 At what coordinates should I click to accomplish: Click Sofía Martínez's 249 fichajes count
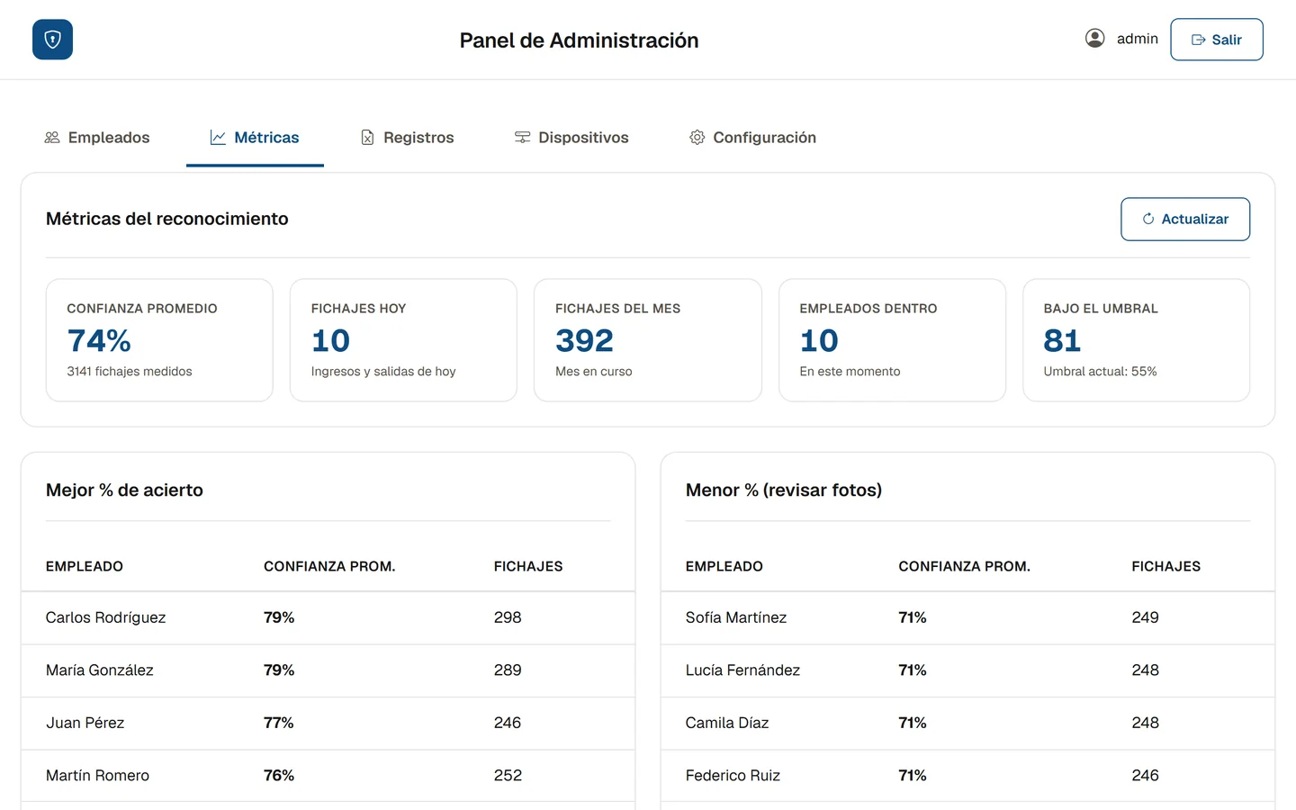(1145, 617)
